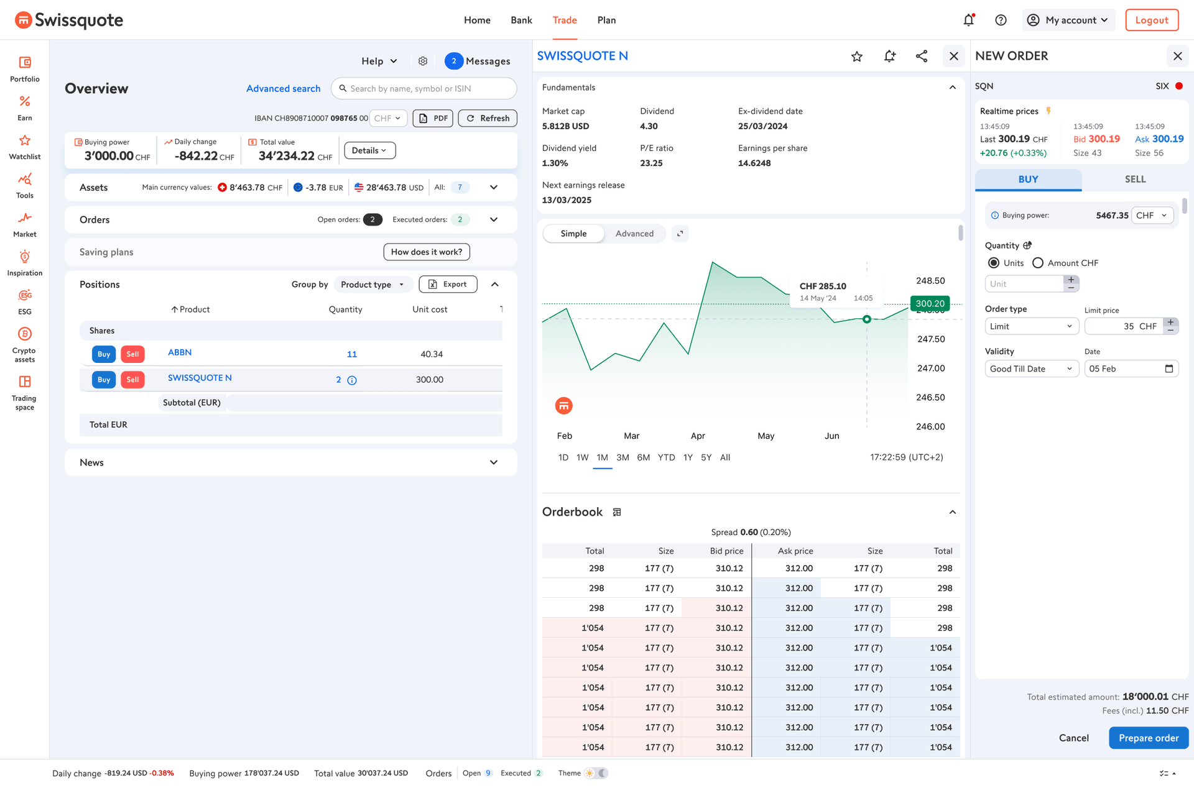The height and width of the screenshot is (788, 1194).
Task: Click the notification bell in the top bar
Action: (x=968, y=20)
